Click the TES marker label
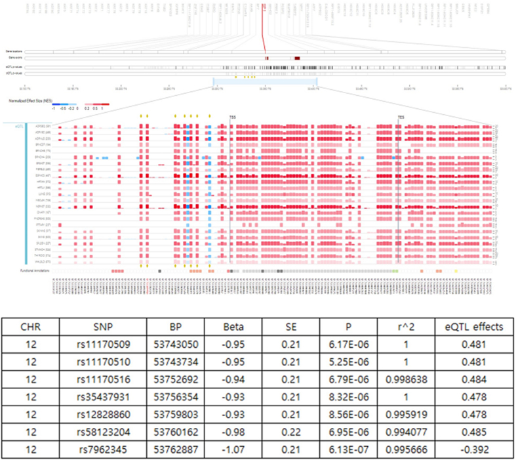This screenshot has width=516, height=460. pyautogui.click(x=401, y=117)
